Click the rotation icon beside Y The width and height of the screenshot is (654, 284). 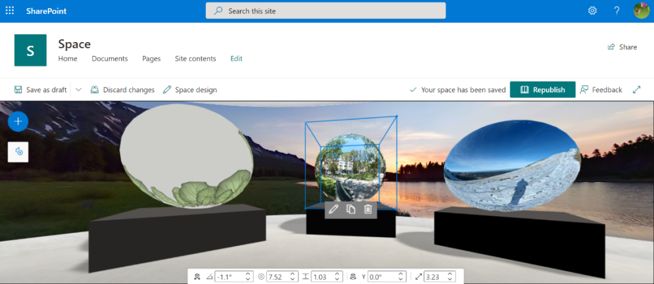[x=353, y=276]
